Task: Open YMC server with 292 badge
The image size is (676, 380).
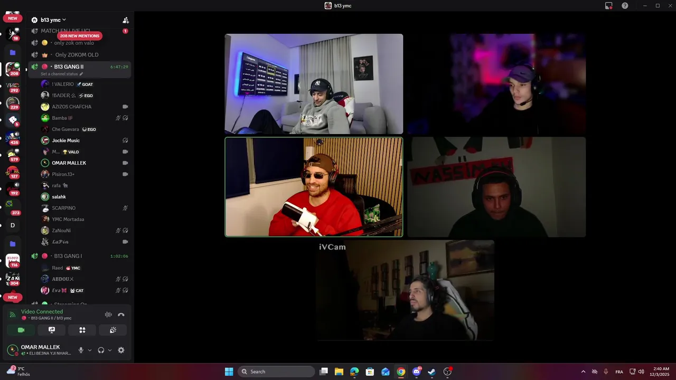Action: point(13,86)
